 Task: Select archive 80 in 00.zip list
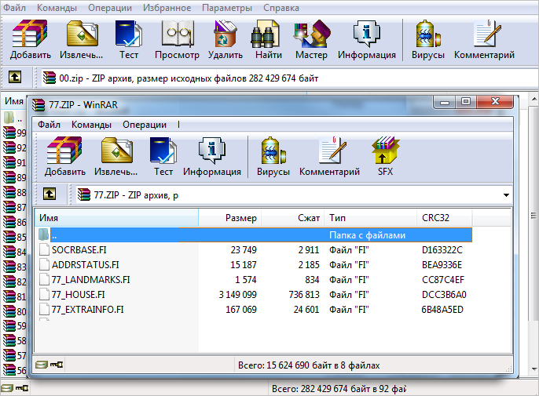[14, 311]
